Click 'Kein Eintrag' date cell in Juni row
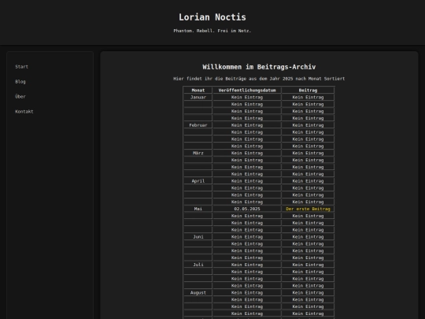Screen dimensions: 425x319 tap(247, 237)
